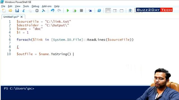Viewport: 179px width, 100px height.
Task: Click the "C:\Output\" string
Action: (57, 25)
